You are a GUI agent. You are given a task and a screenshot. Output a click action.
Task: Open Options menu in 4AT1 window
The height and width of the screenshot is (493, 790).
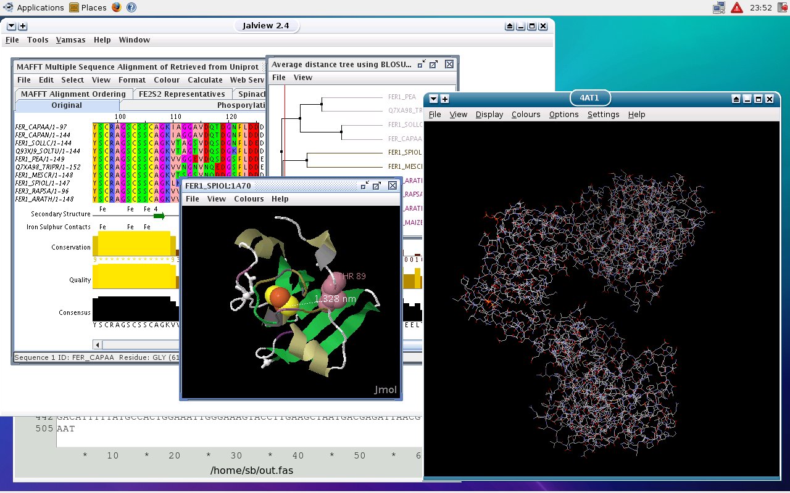(x=563, y=114)
